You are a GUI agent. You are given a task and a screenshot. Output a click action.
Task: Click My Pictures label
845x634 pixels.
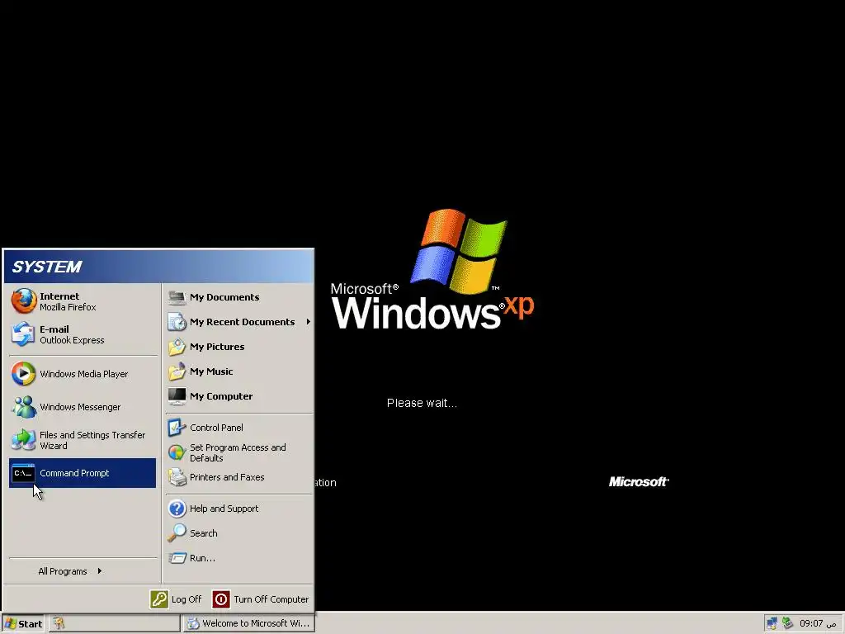click(x=217, y=347)
